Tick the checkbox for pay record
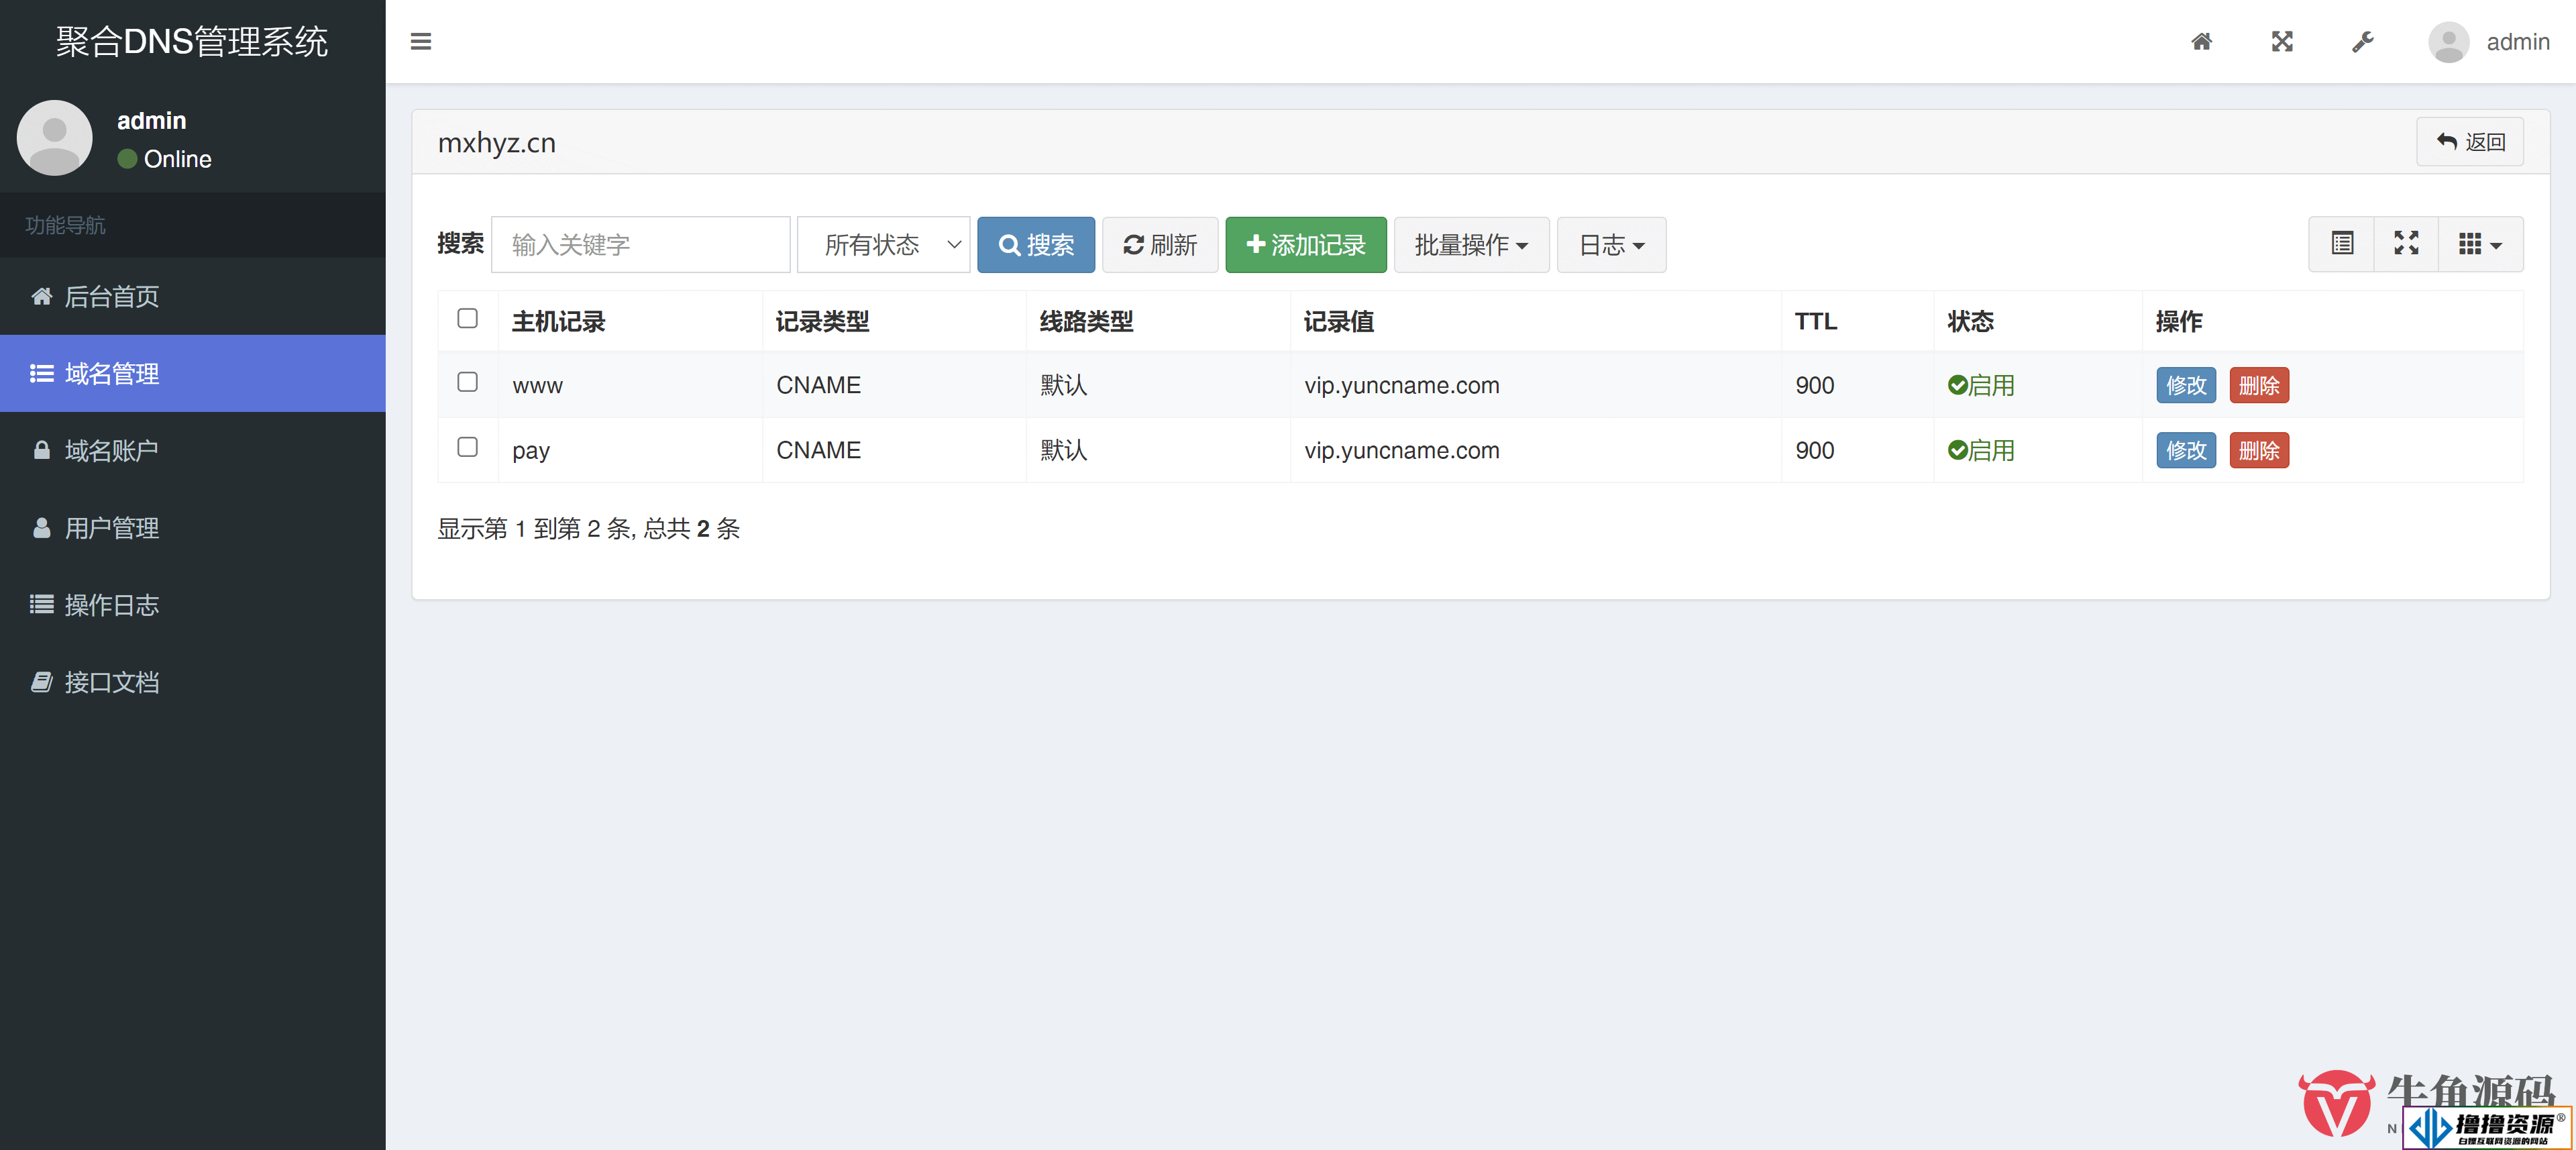Screen dimensions: 2576x1150 click(x=467, y=447)
